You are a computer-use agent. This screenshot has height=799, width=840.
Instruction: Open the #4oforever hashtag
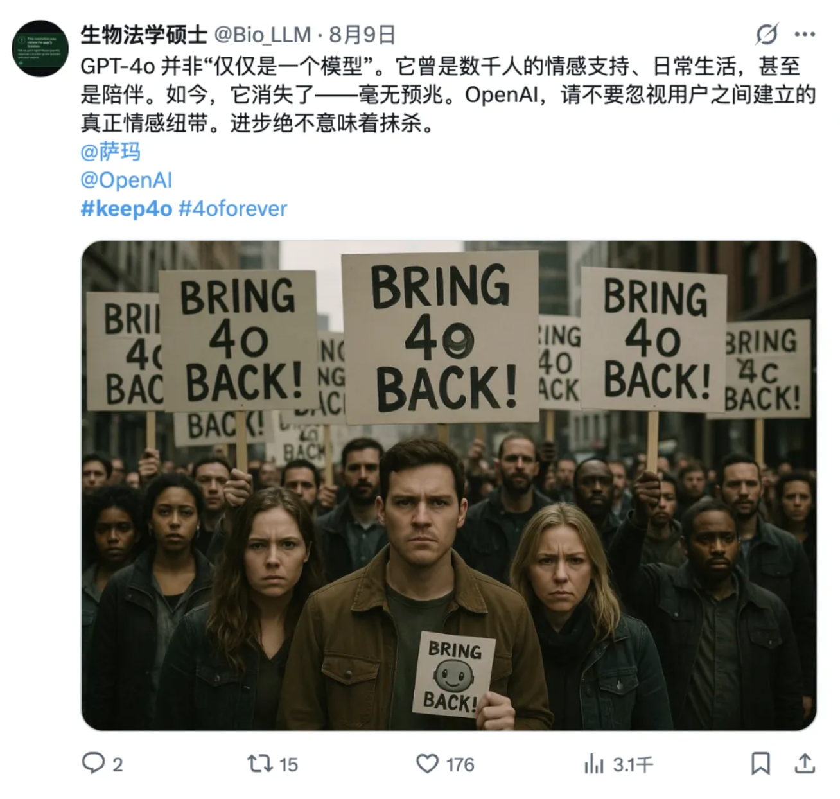[232, 209]
